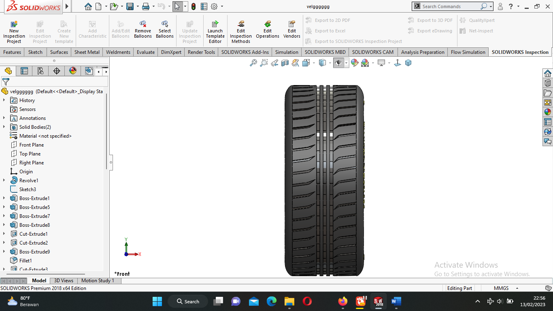Open View Settings monitor icon

click(381, 63)
